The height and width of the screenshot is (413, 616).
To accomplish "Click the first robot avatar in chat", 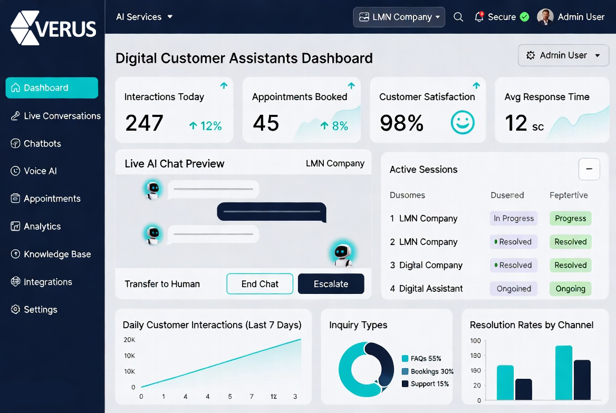I will coord(152,190).
